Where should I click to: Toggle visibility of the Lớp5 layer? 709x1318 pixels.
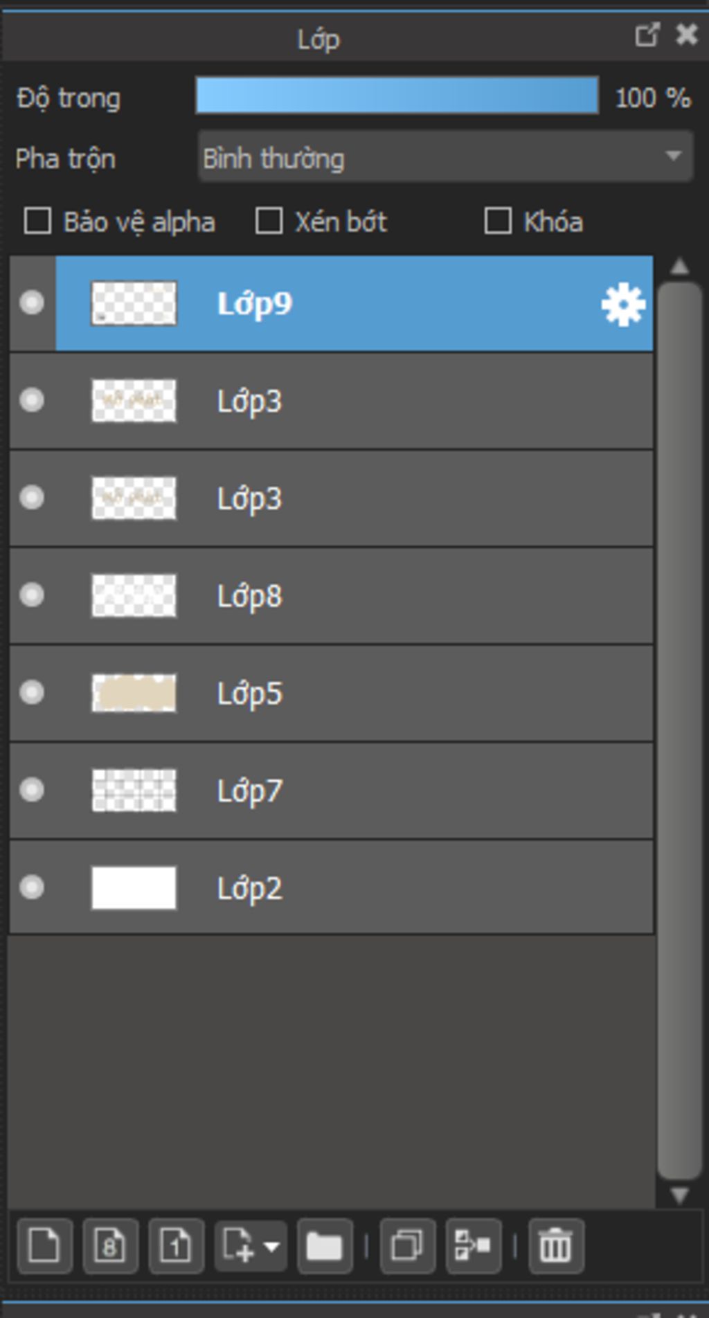tap(32, 692)
